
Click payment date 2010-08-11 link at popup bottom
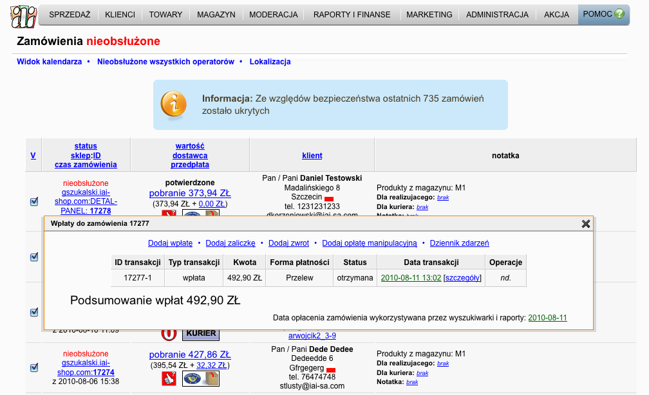pyautogui.click(x=547, y=318)
